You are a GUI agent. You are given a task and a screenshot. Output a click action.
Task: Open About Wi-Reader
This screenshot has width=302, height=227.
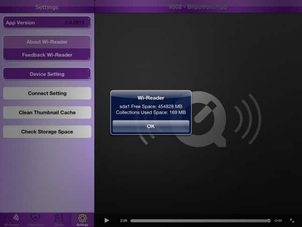point(47,42)
